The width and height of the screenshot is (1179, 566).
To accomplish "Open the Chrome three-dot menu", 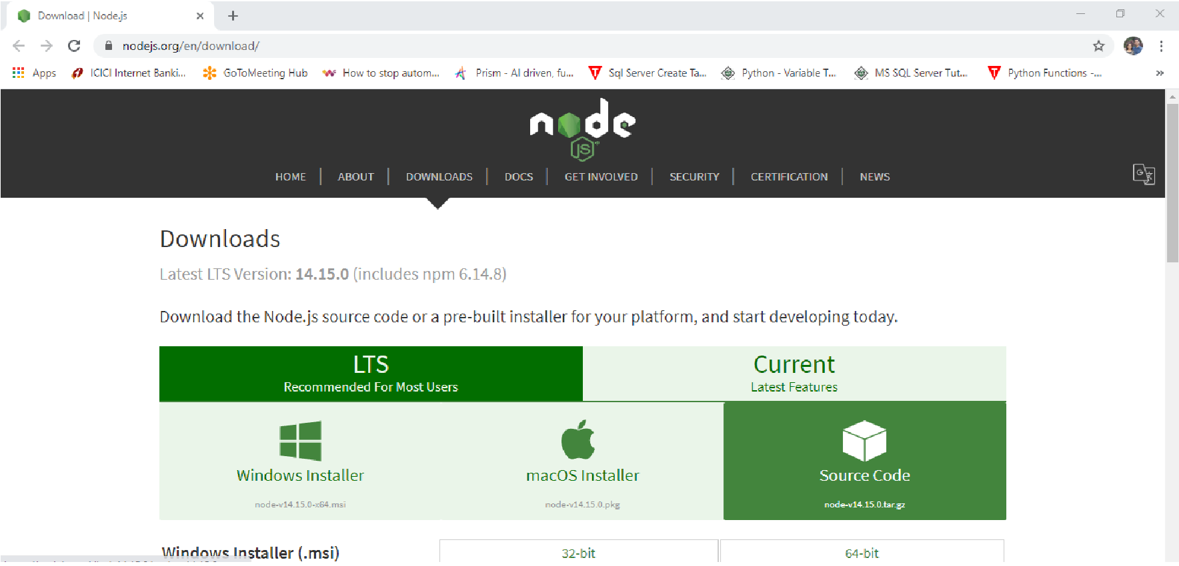I will click(1161, 46).
